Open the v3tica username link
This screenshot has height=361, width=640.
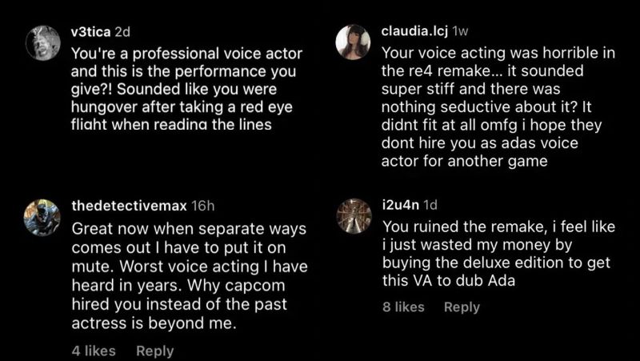click(x=91, y=33)
